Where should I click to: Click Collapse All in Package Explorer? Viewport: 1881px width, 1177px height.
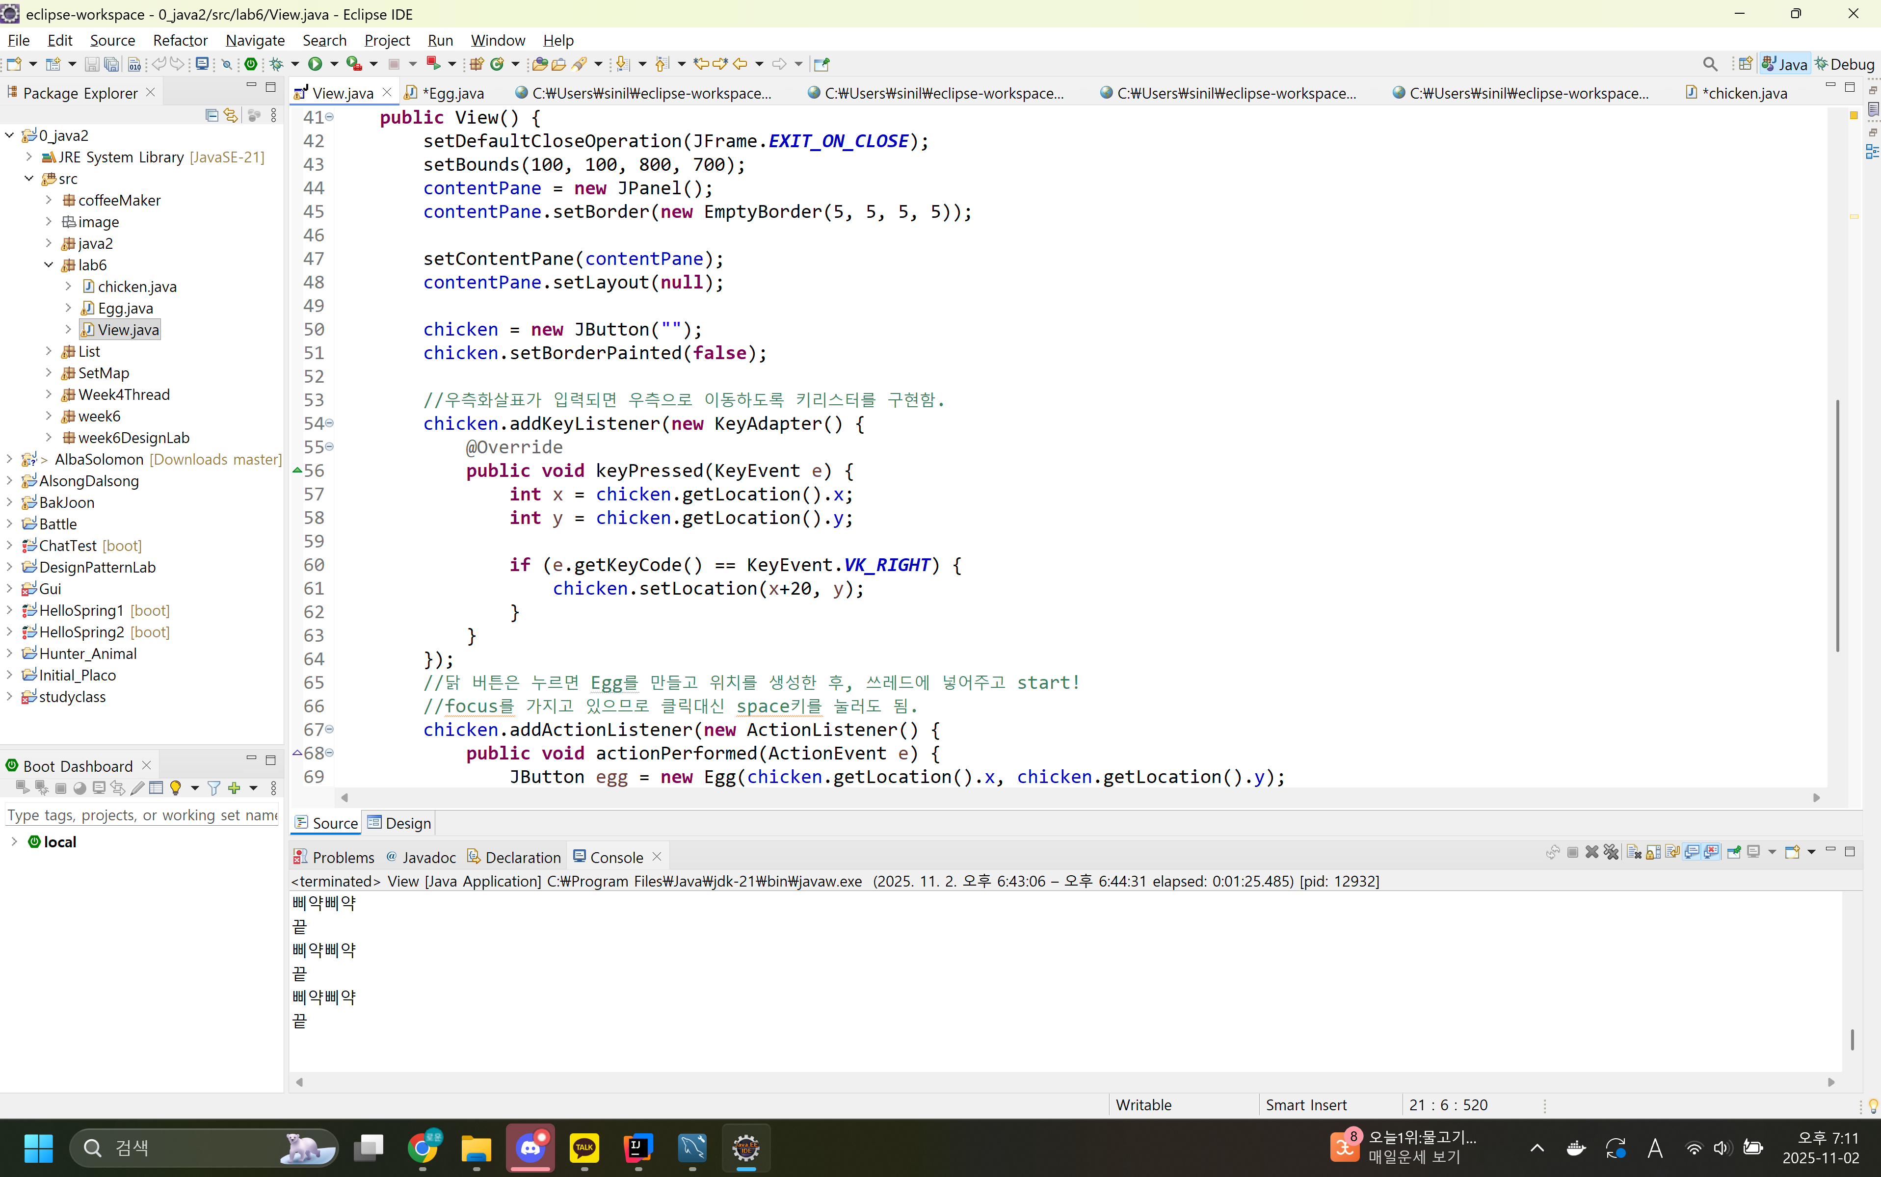[211, 115]
